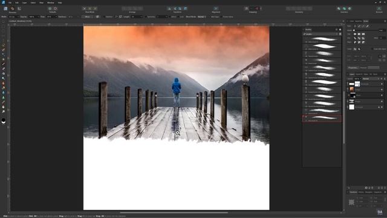Switch to the Colour panel tab
This screenshot has height=218, width=387.
point(351,21)
